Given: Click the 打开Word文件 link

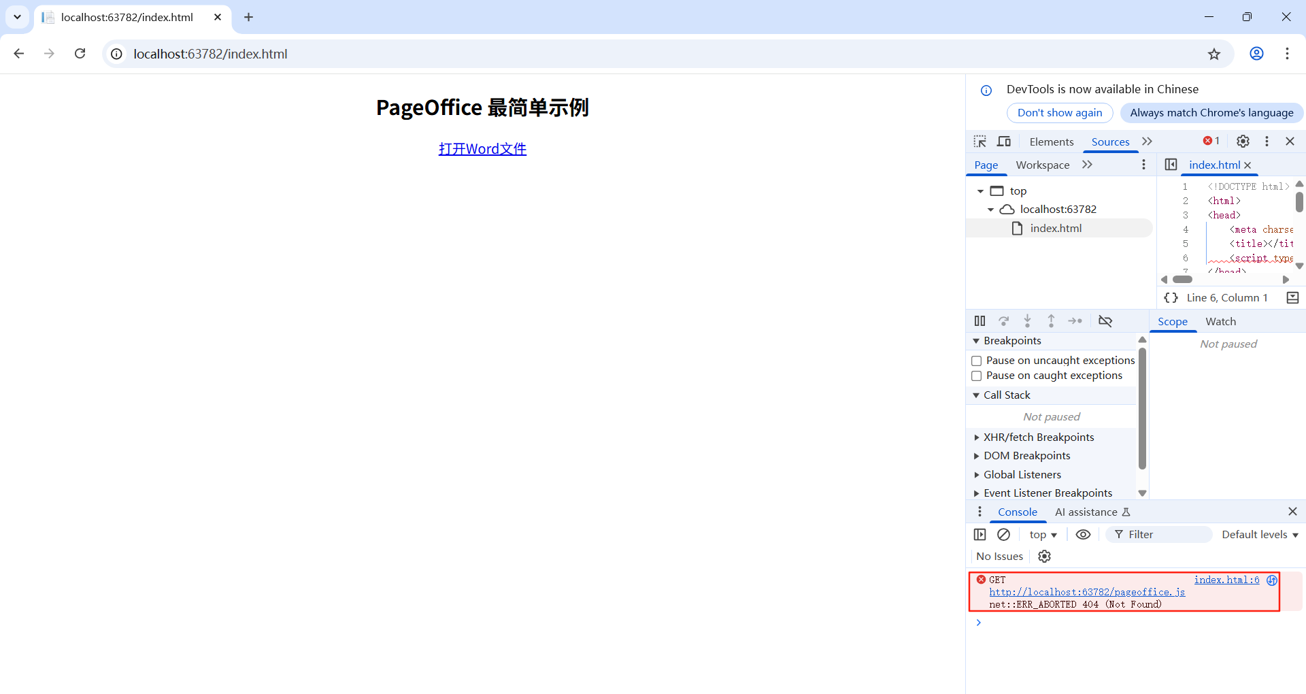Looking at the screenshot, I should [482, 149].
